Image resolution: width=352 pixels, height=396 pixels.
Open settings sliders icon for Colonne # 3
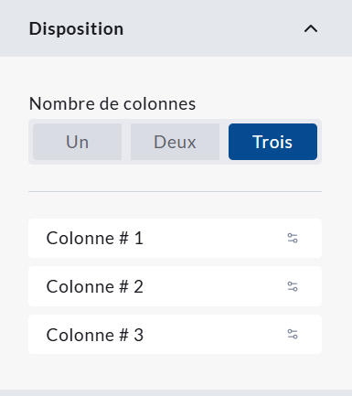point(293,335)
